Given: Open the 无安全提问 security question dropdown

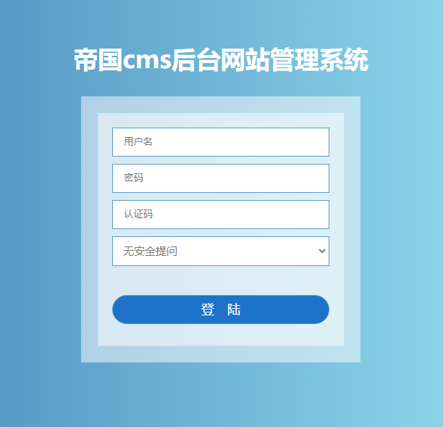Looking at the screenshot, I should click(x=221, y=251).
